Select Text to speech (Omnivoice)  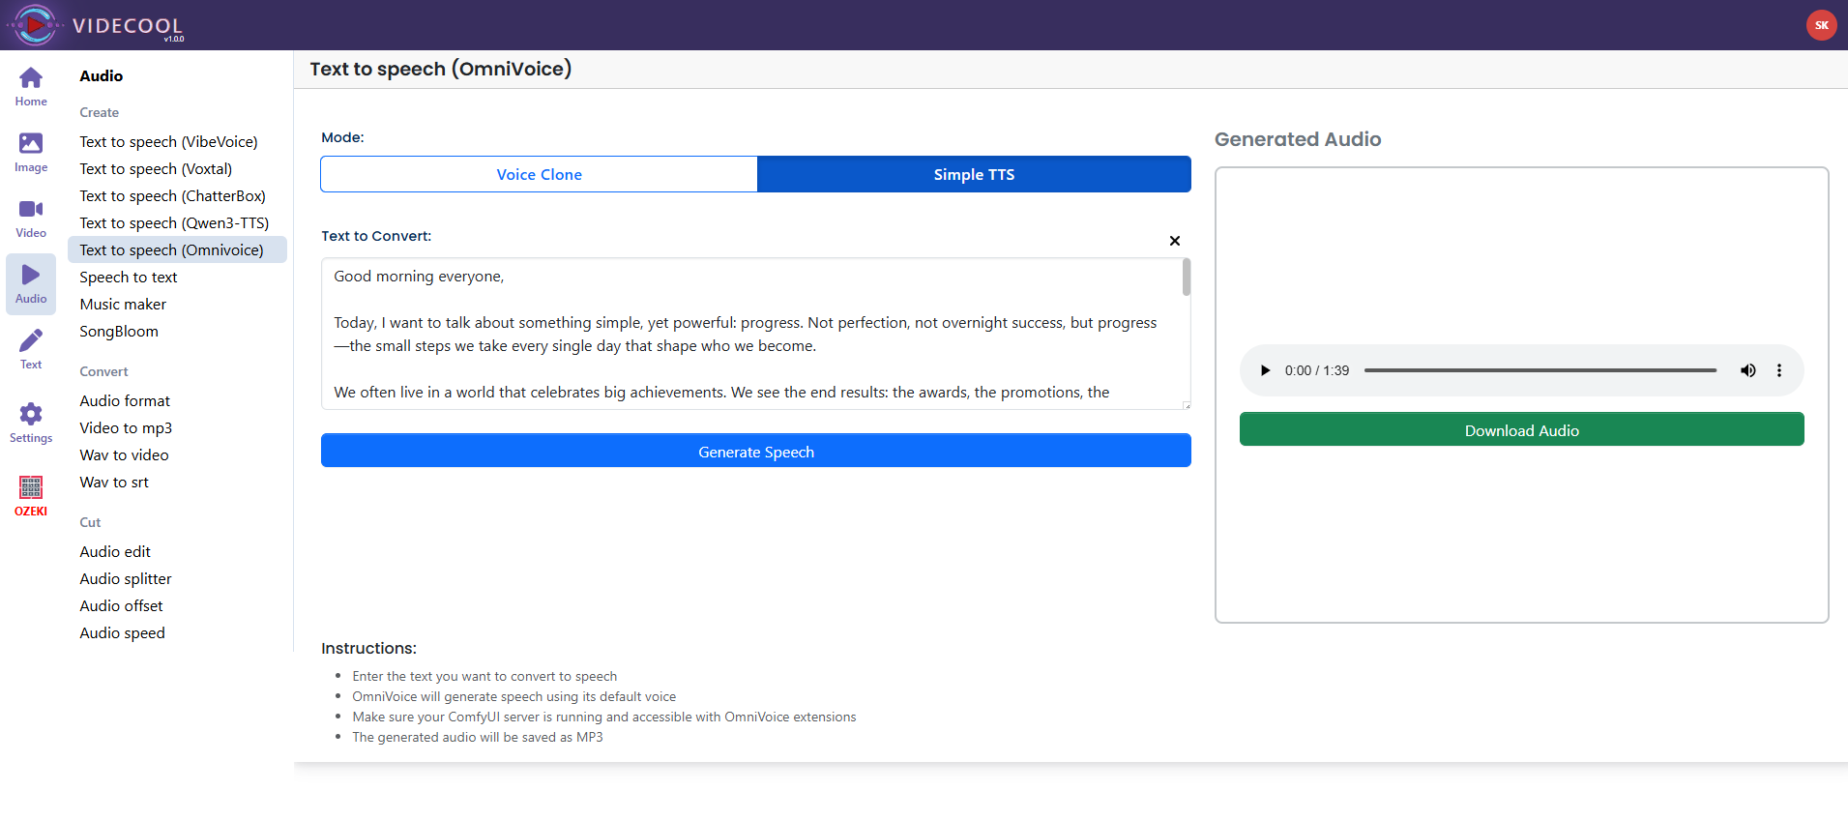(177, 249)
